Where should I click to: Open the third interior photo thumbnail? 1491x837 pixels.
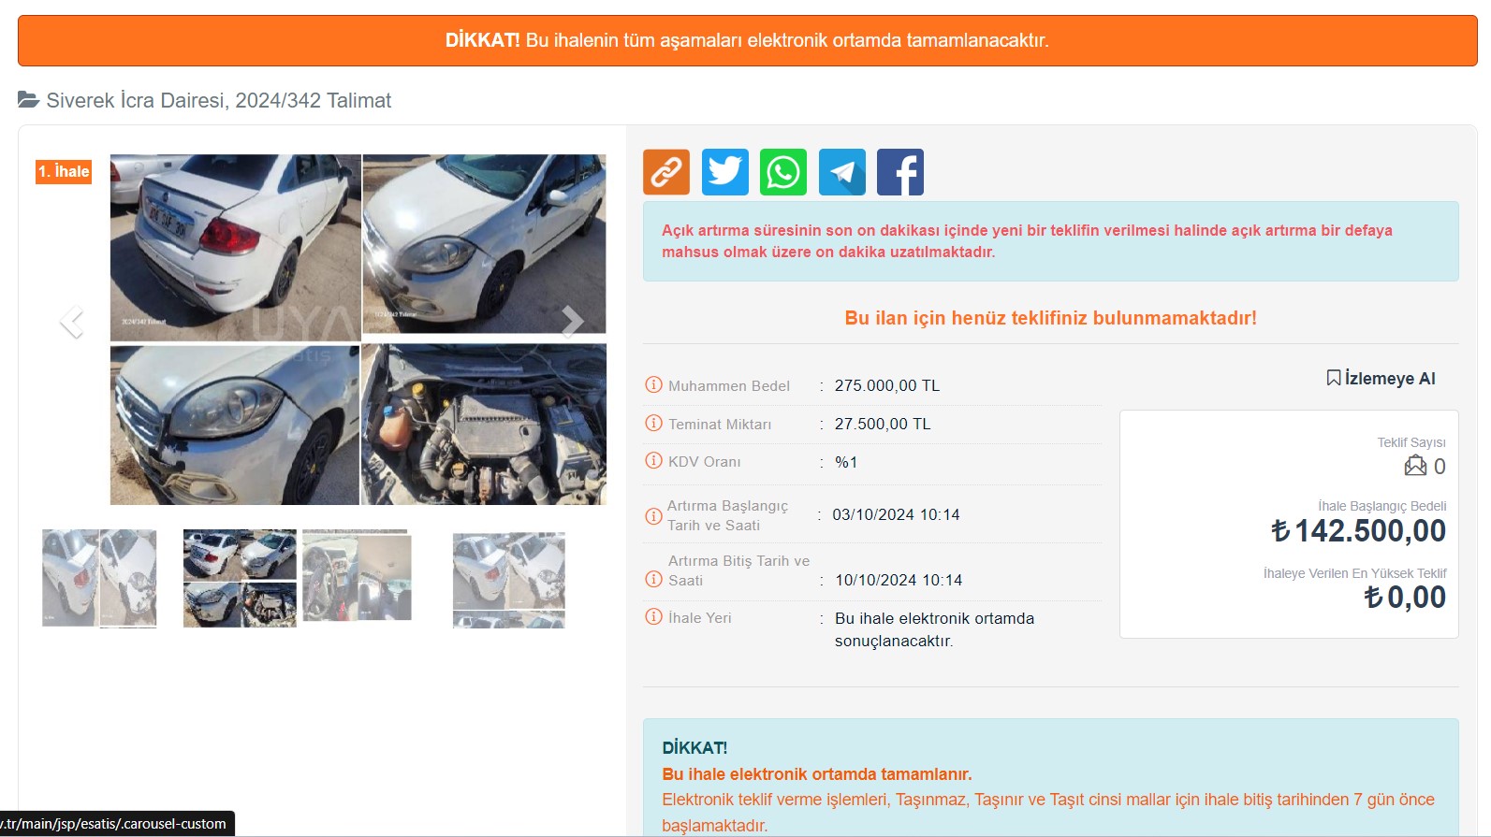(x=357, y=576)
